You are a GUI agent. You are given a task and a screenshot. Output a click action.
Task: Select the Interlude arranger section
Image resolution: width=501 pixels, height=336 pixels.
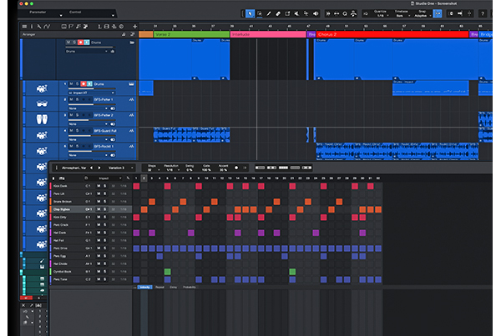(x=268, y=34)
